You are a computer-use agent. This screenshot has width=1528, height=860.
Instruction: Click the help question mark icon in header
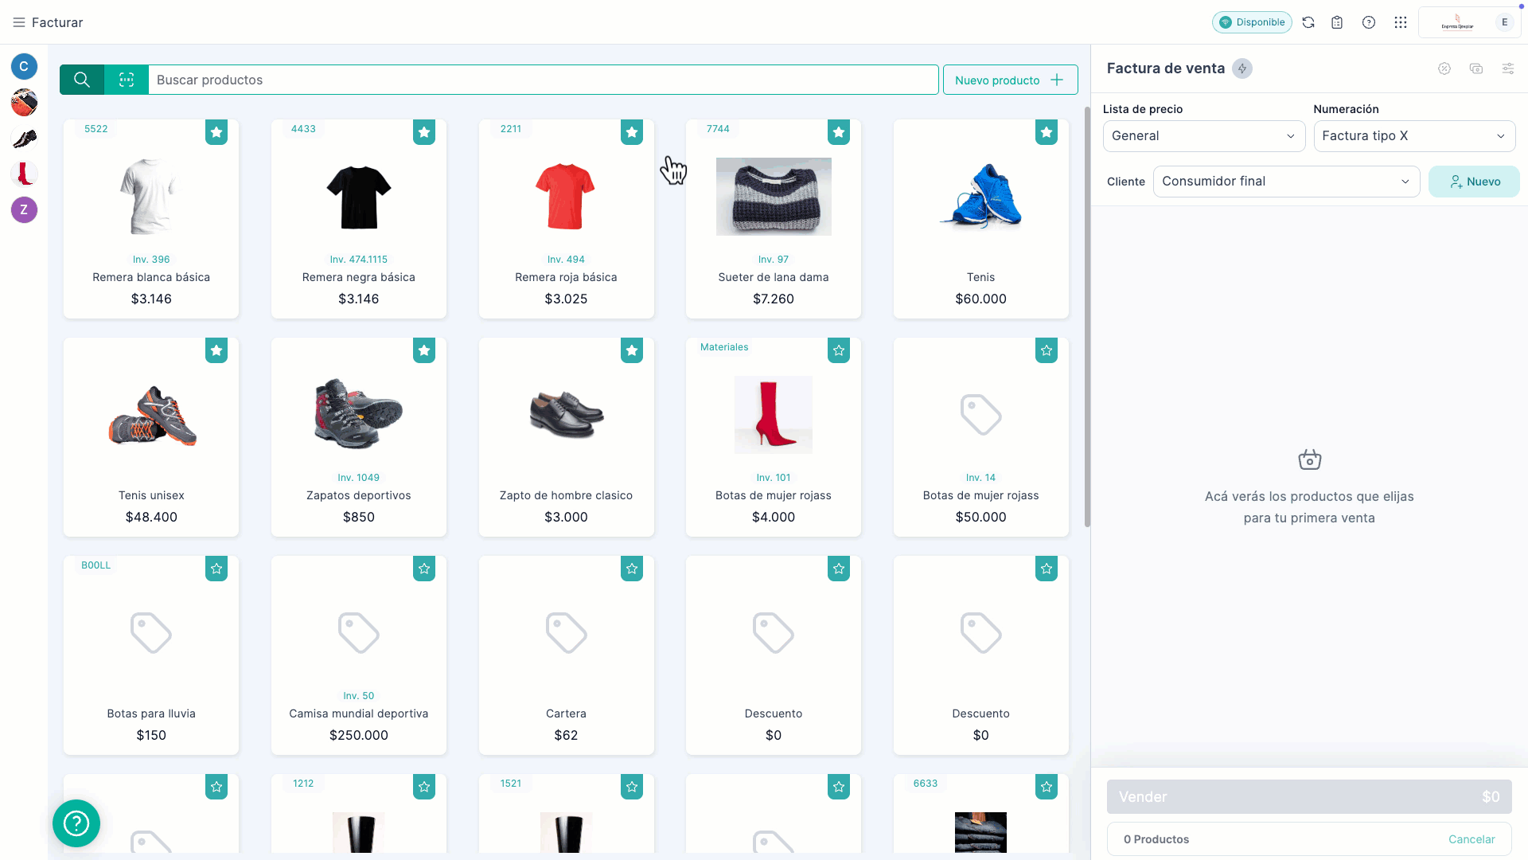(1369, 22)
